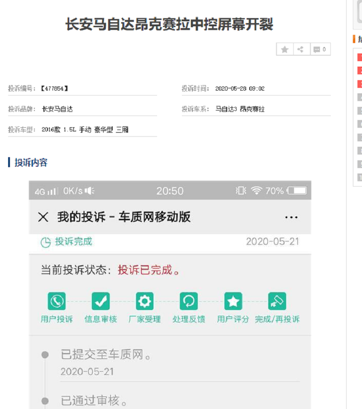Click the 我的投诉 - 车质网移动版 title
Viewport: 362px width, 409px height.
click(x=124, y=217)
